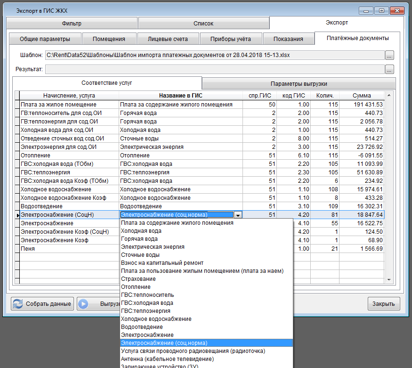Select Услуга связи проводного радиовещания option
Screen dimensions: 412x368
(206, 351)
